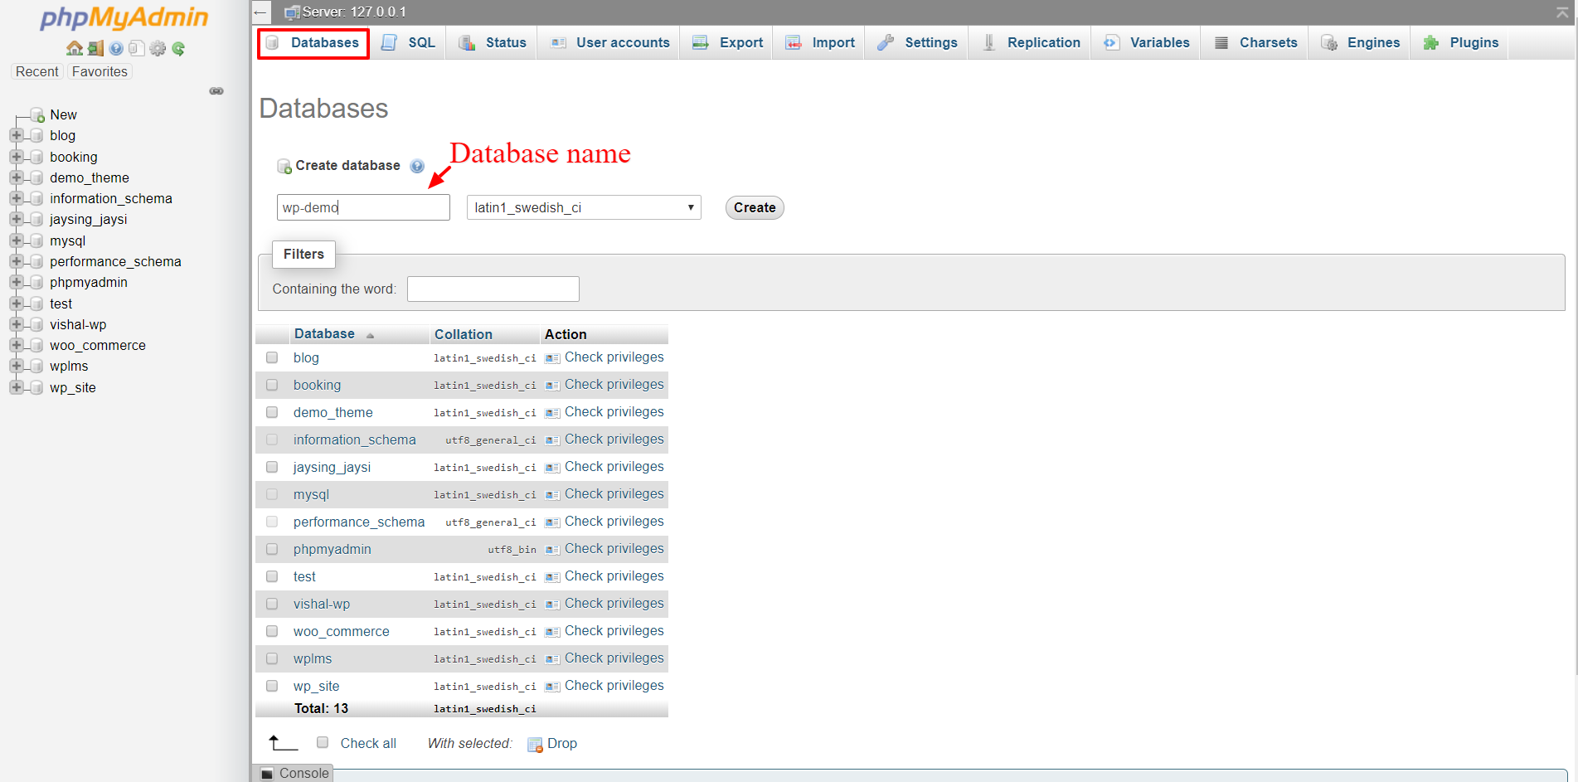Click the wplms database icon in sidebar tree
Viewport: 1578px width, 782px height.
(x=36, y=366)
